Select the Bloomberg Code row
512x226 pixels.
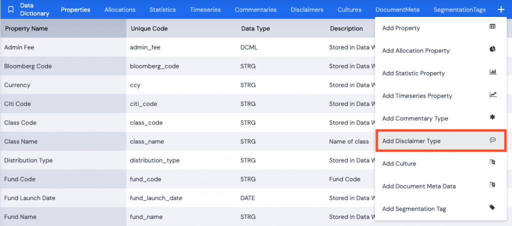(188, 66)
